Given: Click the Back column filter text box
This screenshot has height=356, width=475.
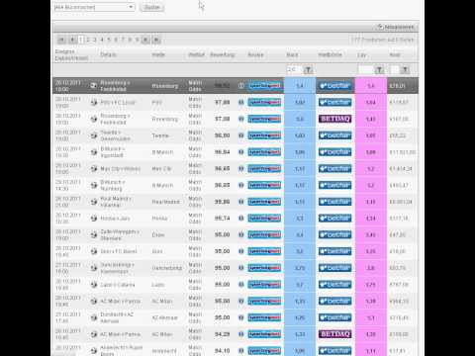Looking at the screenshot, I should tap(294, 69).
